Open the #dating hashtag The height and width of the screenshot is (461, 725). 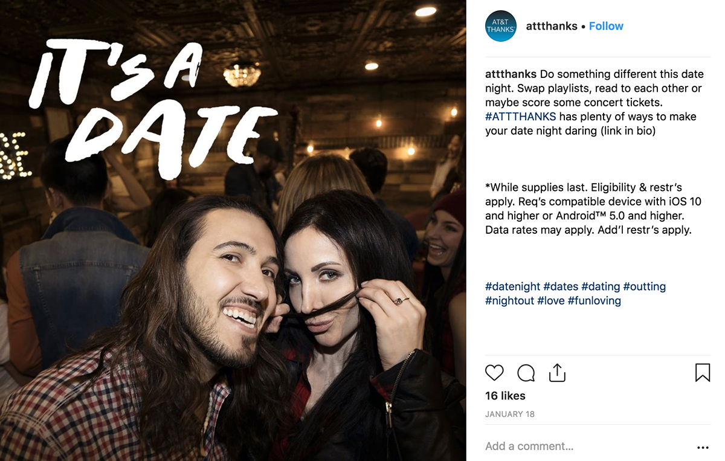[601, 286]
